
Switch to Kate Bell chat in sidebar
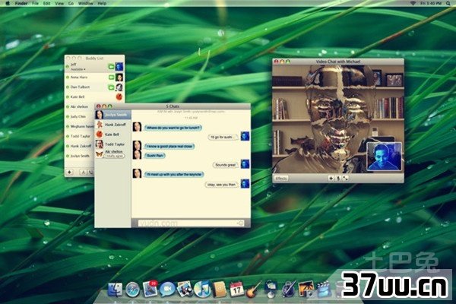(112, 135)
